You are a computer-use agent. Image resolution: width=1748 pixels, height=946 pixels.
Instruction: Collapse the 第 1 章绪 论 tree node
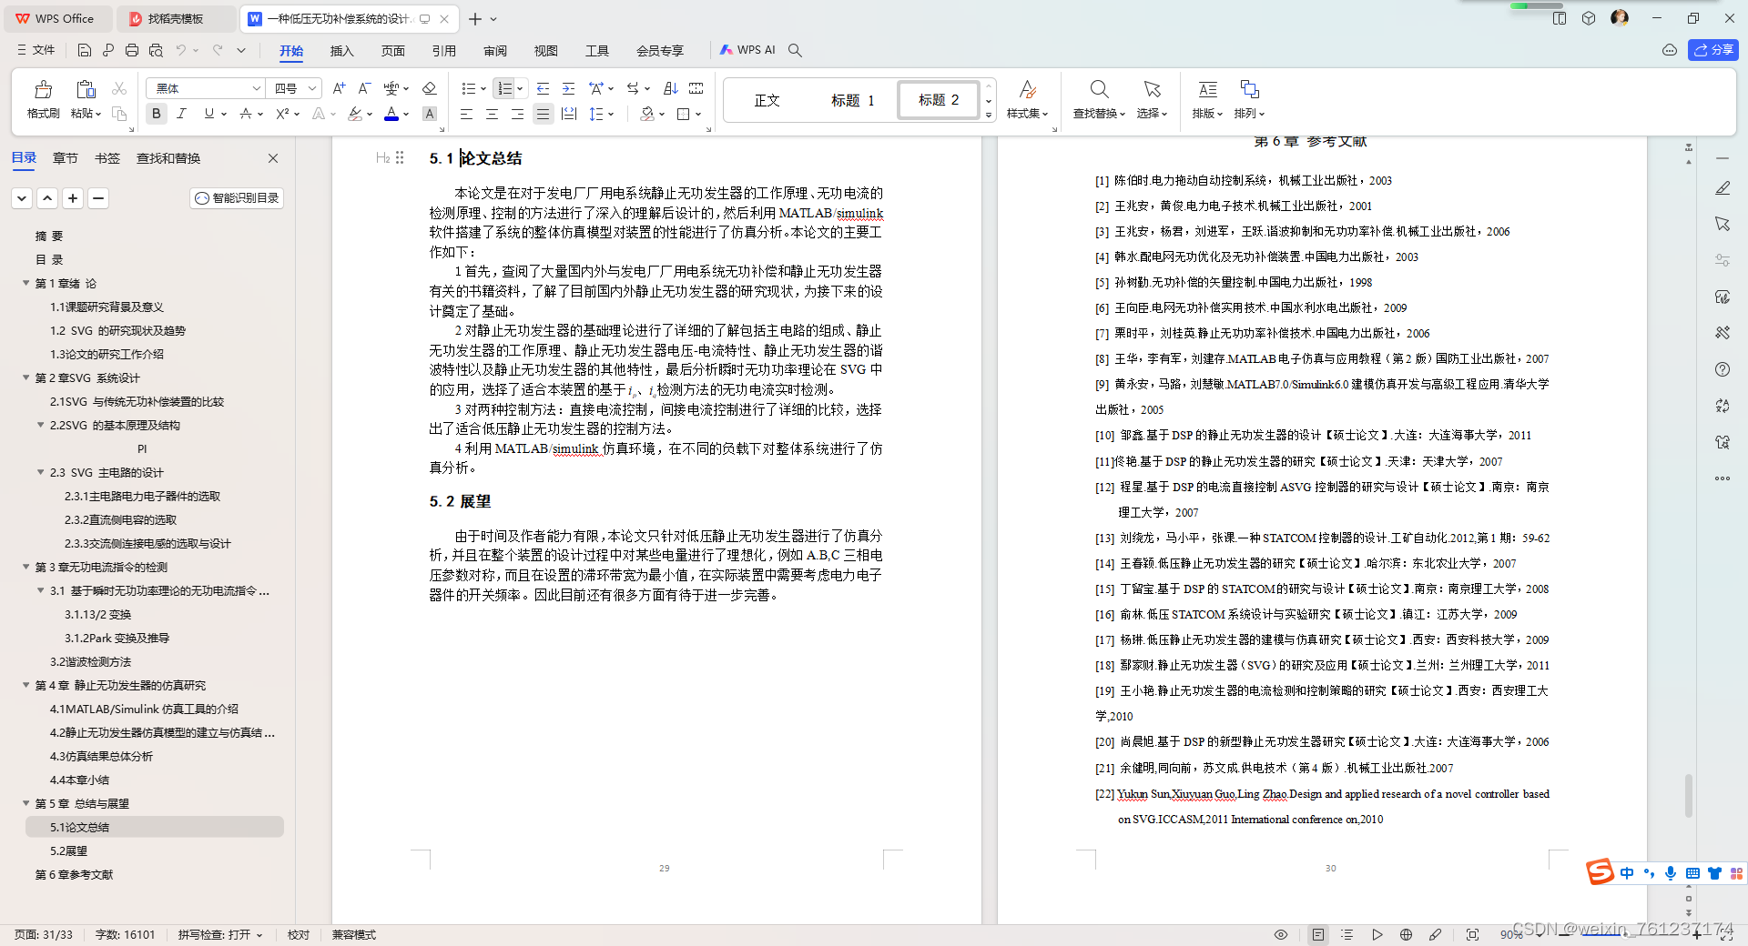[25, 283]
